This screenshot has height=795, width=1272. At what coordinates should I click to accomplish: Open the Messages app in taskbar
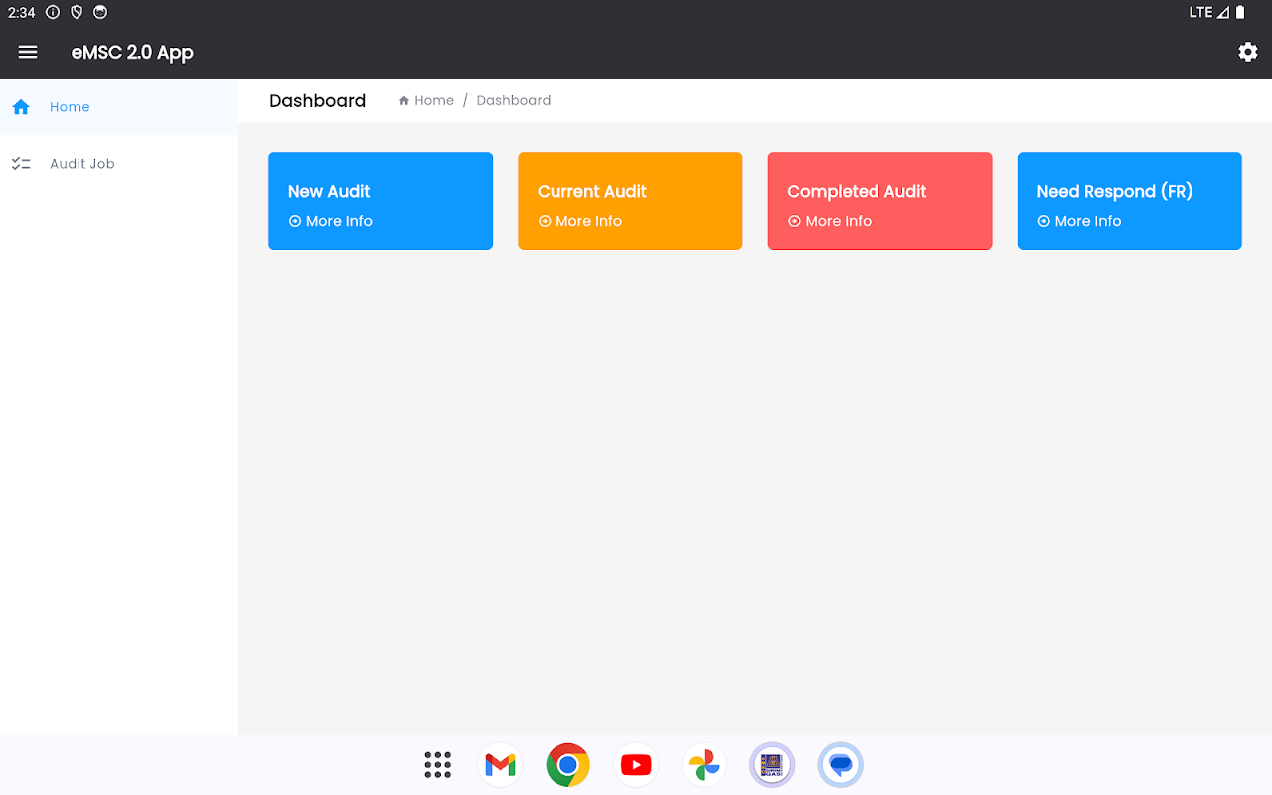coord(840,765)
